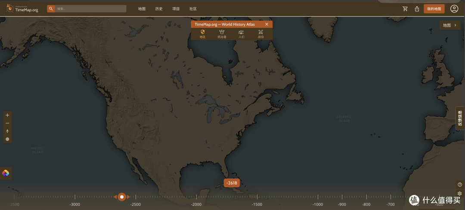Click the timeline slider handle
Image resolution: width=465 pixels, height=210 pixels.
coord(122,197)
